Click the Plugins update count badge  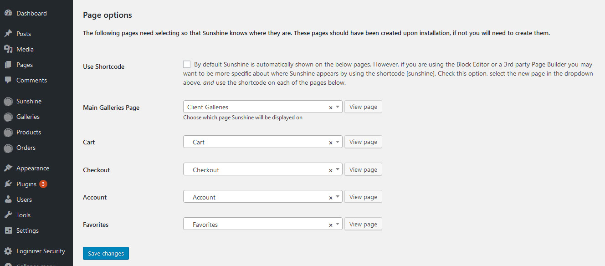point(43,184)
